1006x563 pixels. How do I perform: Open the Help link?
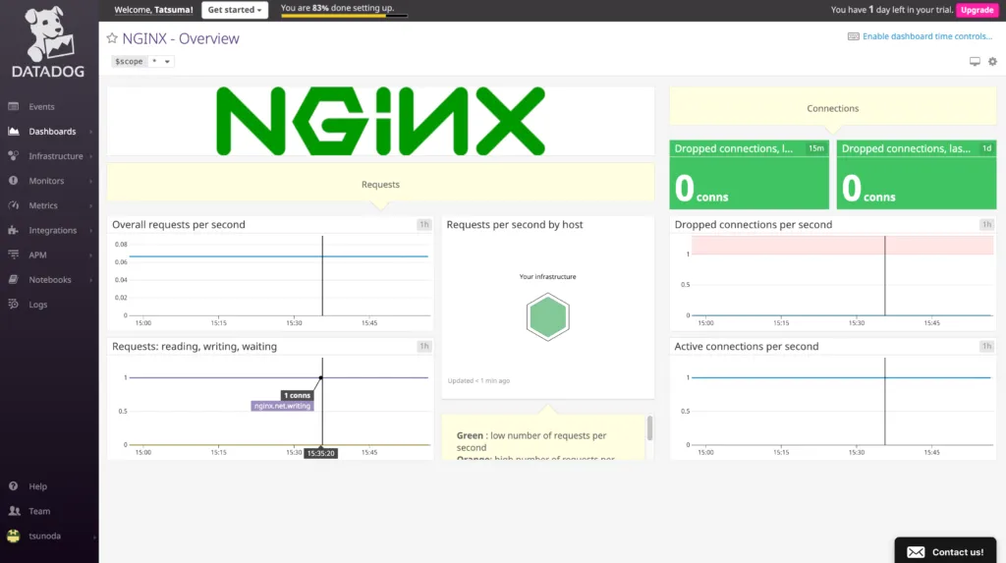(x=38, y=486)
